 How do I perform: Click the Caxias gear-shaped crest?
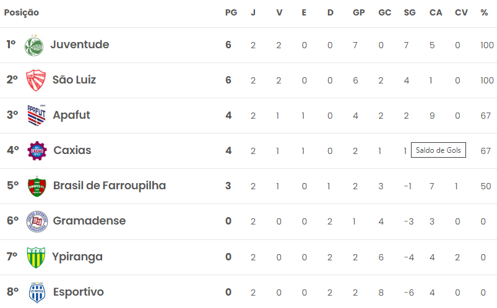click(37, 150)
